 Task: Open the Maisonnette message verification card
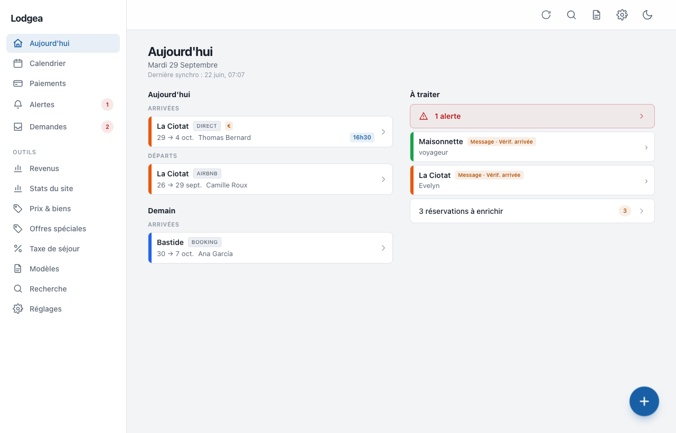click(532, 147)
